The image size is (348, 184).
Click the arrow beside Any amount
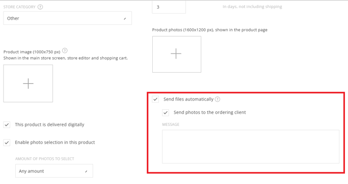tap(86, 171)
